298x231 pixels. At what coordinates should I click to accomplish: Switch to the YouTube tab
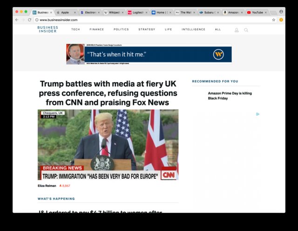257,13
